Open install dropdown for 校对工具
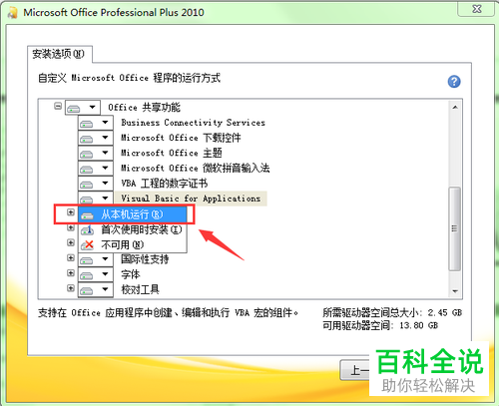This screenshot has width=499, height=406. coord(96,289)
